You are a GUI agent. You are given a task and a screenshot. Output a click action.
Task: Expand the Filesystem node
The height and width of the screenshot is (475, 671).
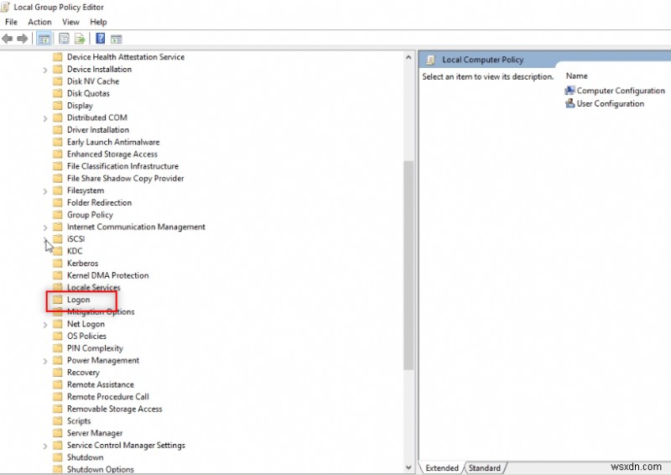click(x=45, y=191)
